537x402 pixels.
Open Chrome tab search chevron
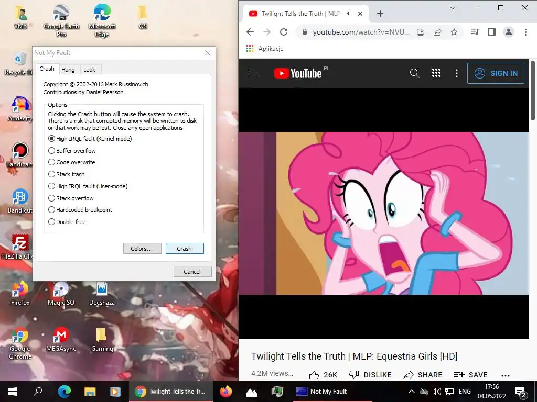(x=453, y=8)
